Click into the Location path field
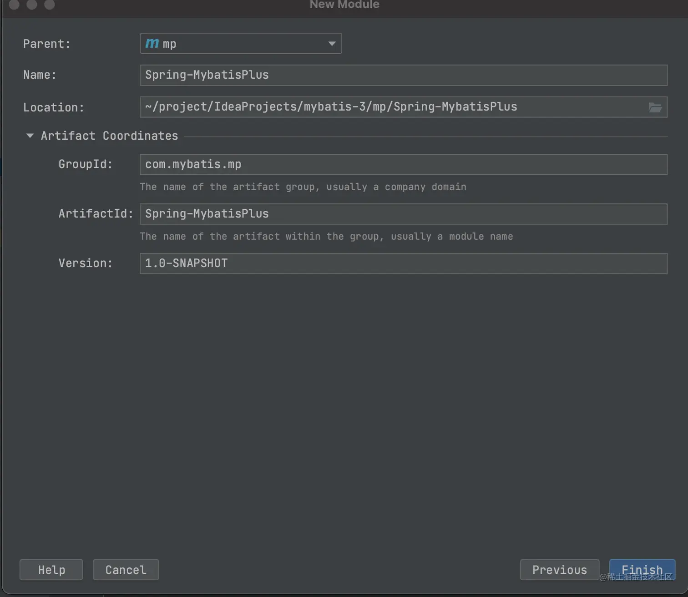Viewport: 688px width, 597px height. coord(391,107)
